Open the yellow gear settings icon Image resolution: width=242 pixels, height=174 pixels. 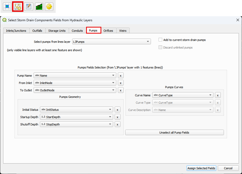click(49, 7)
